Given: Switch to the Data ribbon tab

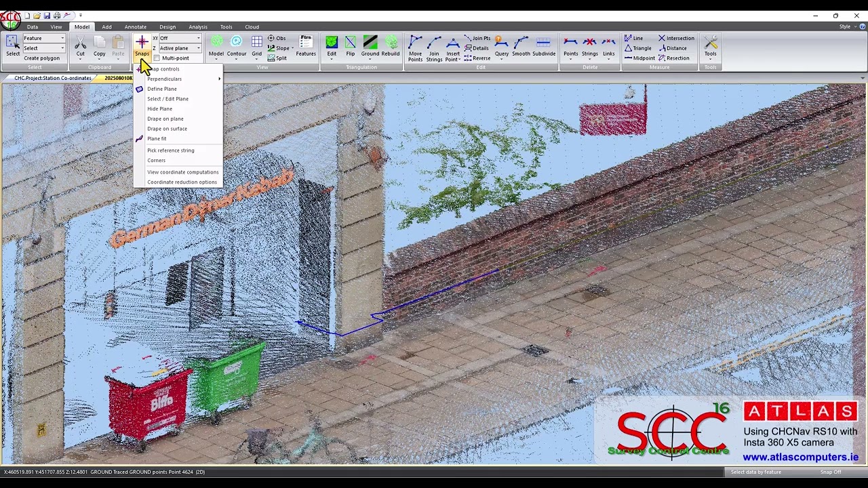Looking at the screenshot, I should tap(33, 27).
